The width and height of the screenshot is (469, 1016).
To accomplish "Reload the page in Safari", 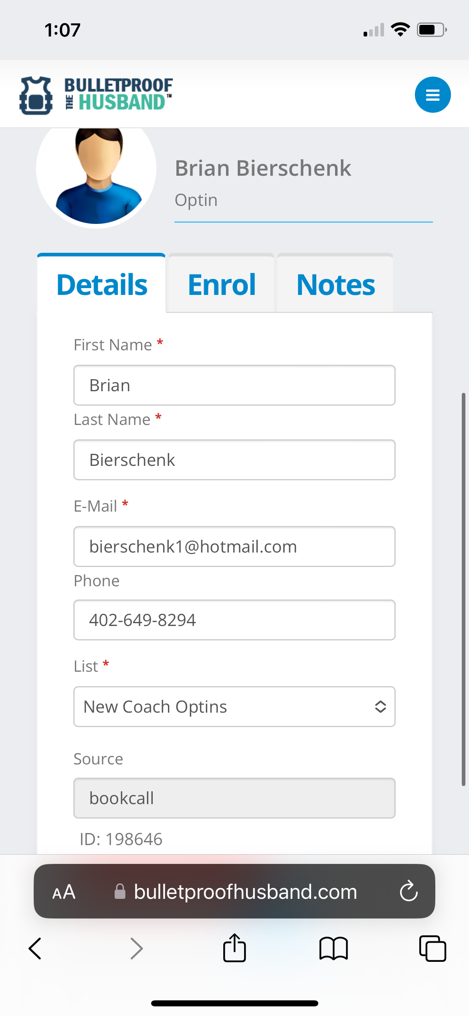I will (408, 891).
